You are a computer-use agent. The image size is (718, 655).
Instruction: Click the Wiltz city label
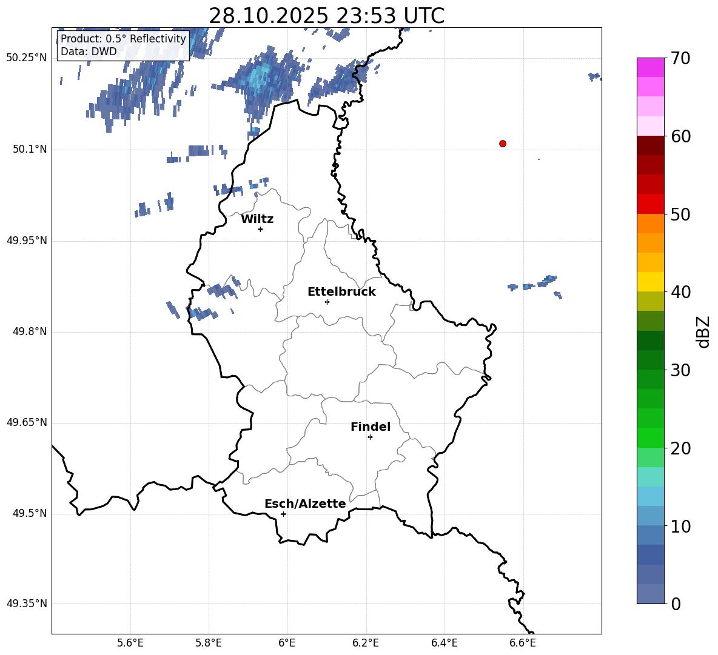[x=257, y=219]
